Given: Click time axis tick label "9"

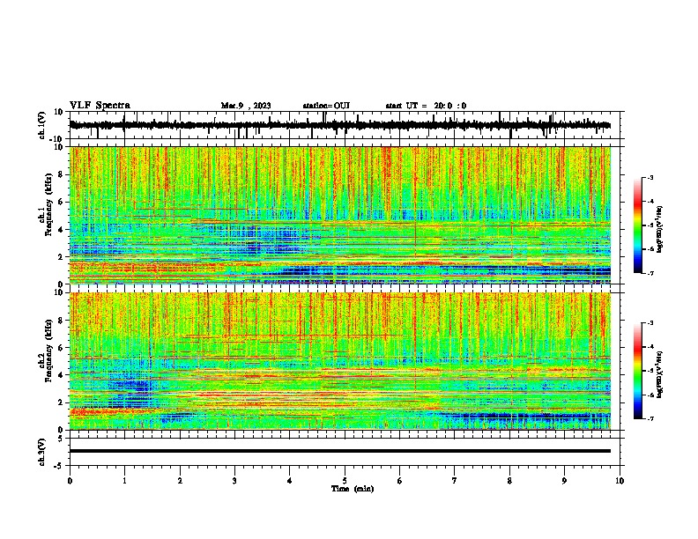Looking at the screenshot, I should pyautogui.click(x=564, y=481).
